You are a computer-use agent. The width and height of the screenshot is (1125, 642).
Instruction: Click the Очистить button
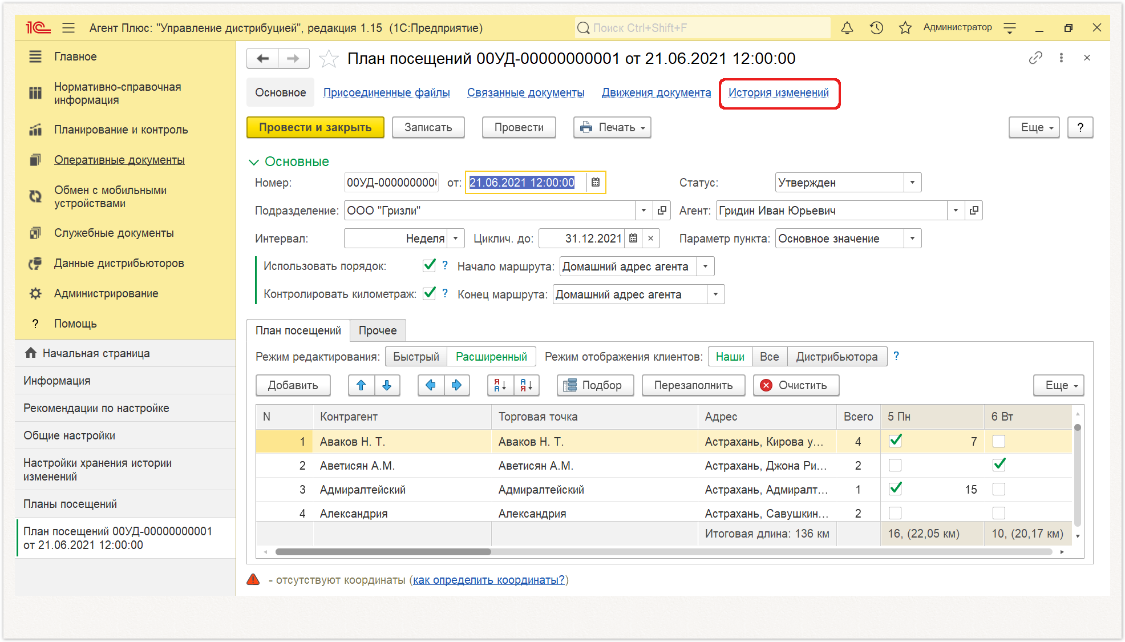tap(796, 385)
